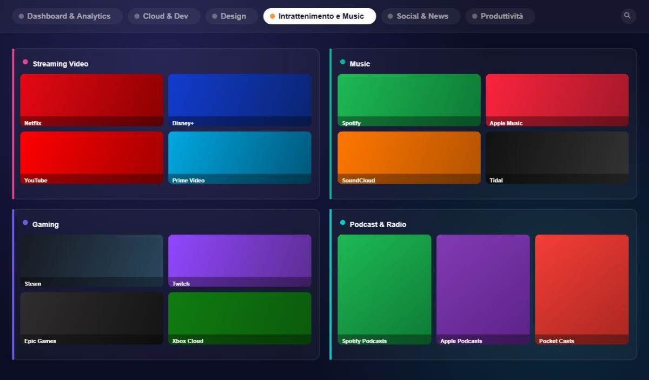Open the Disney+ tile
649x380 pixels.
coord(240,100)
